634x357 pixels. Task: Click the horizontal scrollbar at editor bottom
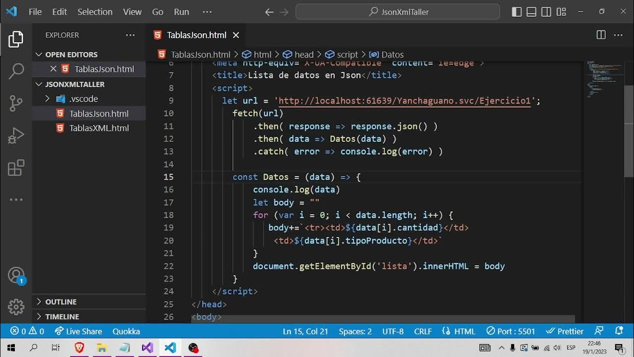click(x=383, y=319)
